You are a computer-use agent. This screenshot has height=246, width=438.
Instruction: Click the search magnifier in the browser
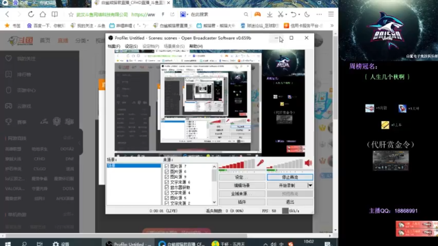[246, 14]
